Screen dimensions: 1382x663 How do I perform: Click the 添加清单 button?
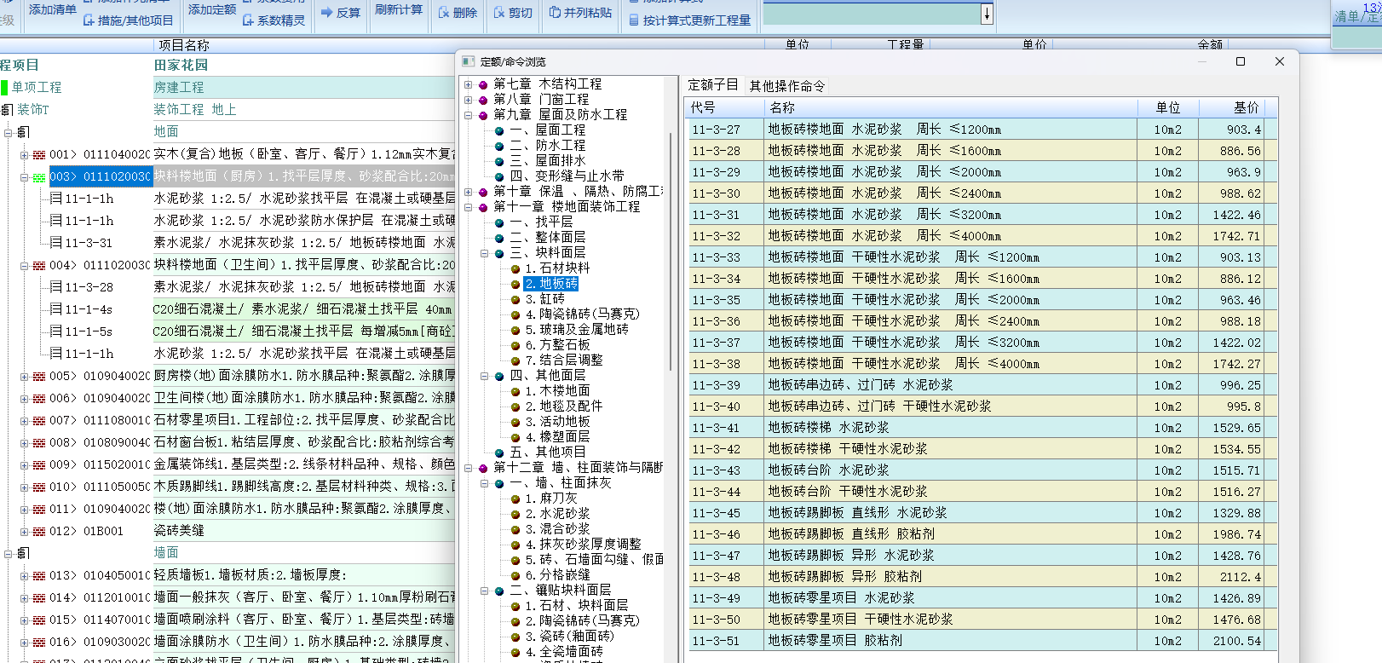coord(52,9)
